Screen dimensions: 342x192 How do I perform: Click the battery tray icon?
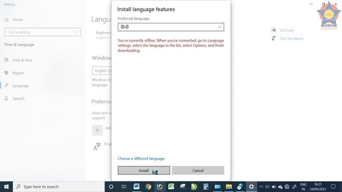(274, 187)
